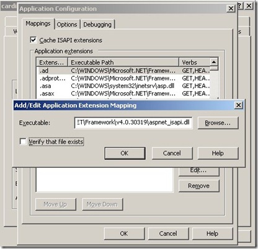Close the Application Configuration window

coord(231,9)
